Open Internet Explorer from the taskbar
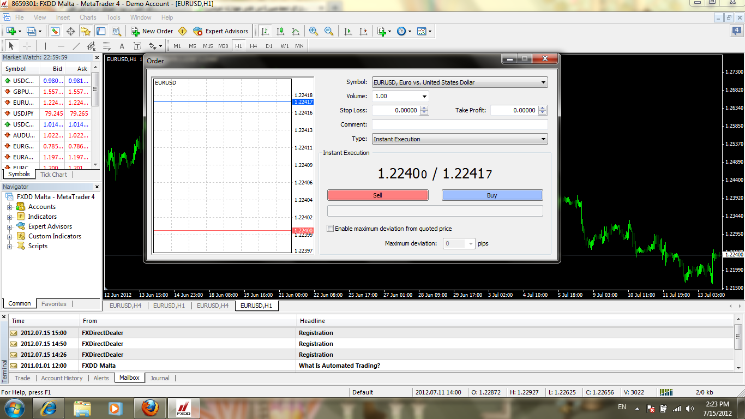The width and height of the screenshot is (745, 419). 49,408
